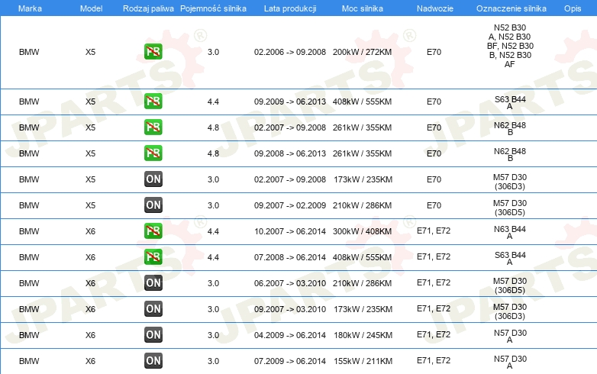Sort by the Model column header
597x374 pixels.
tap(91, 8)
